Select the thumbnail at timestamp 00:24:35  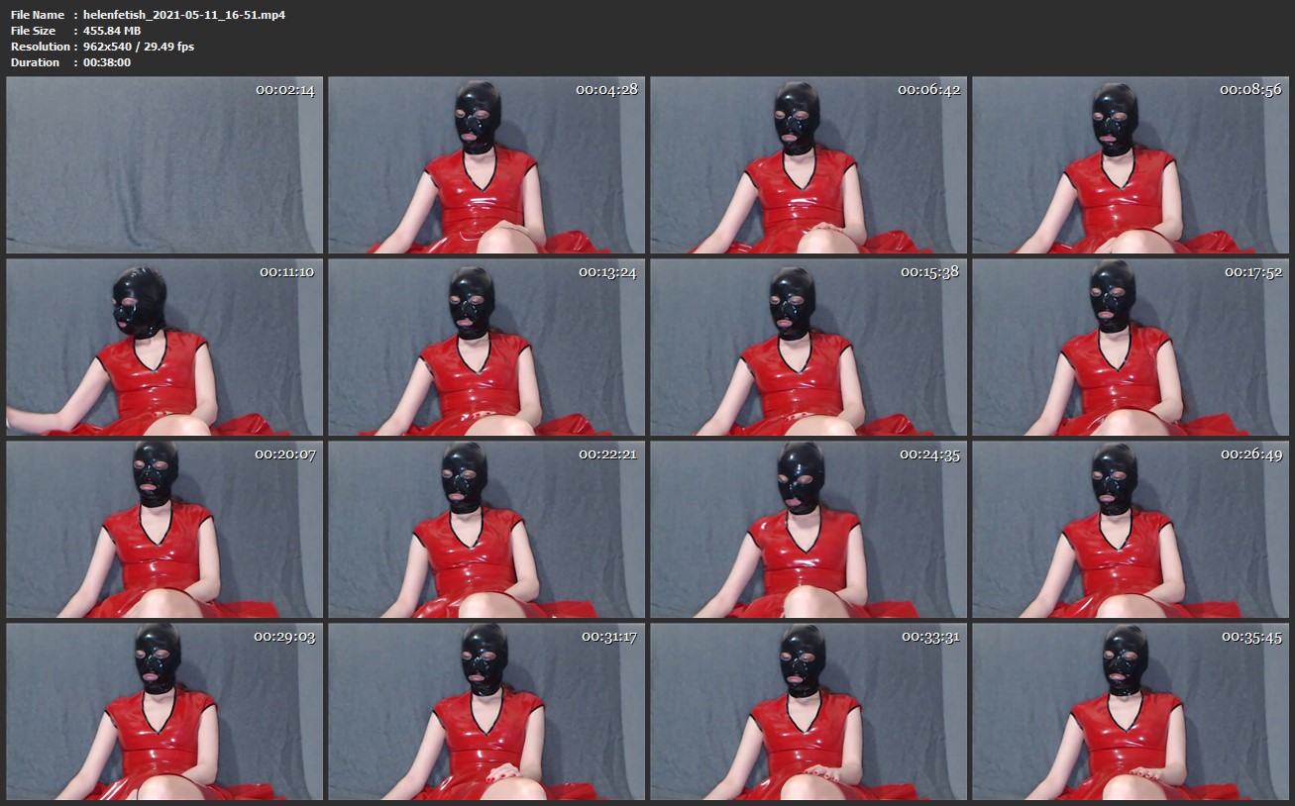pyautogui.click(x=809, y=530)
